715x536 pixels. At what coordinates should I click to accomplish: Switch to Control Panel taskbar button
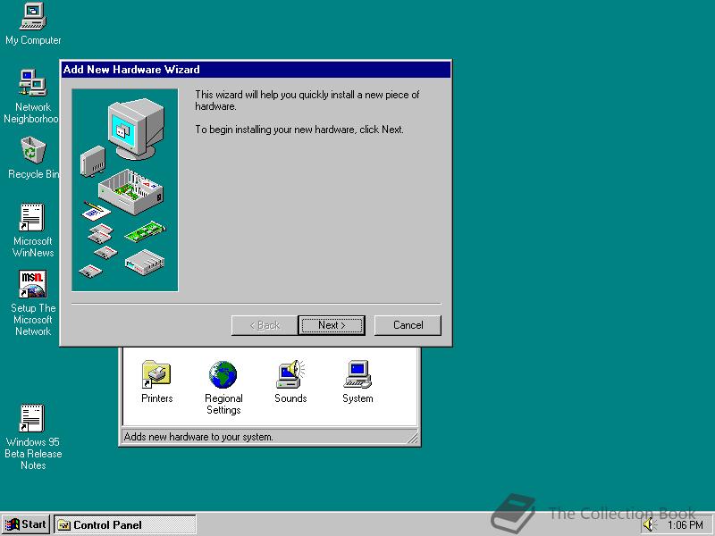coord(125,524)
